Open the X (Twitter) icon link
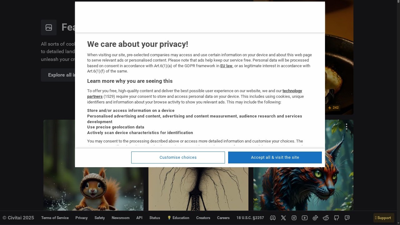Viewport: 400px width, 225px height. [x=283, y=218]
